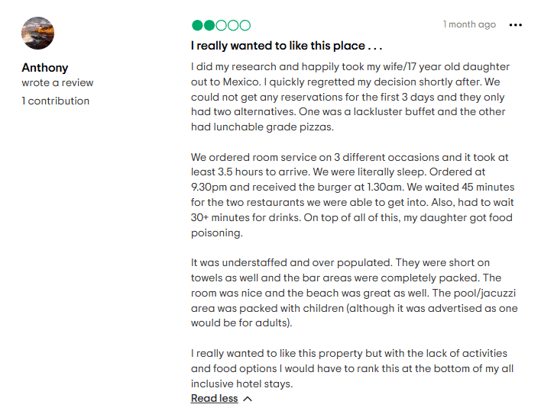Image resolution: width=541 pixels, height=414 pixels.
Task: Click the paragraph starting "We ordered room service"
Action: 351,195
